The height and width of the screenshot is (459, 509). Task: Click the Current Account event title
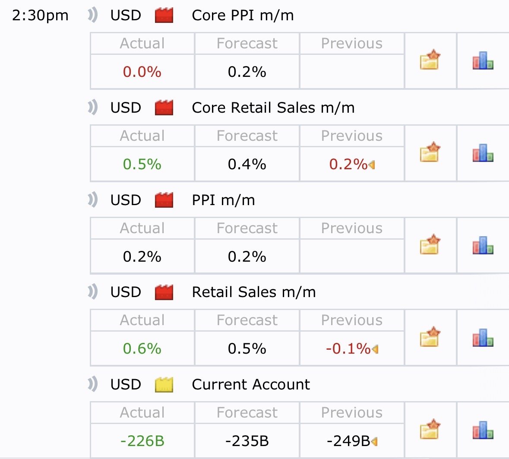coord(251,384)
